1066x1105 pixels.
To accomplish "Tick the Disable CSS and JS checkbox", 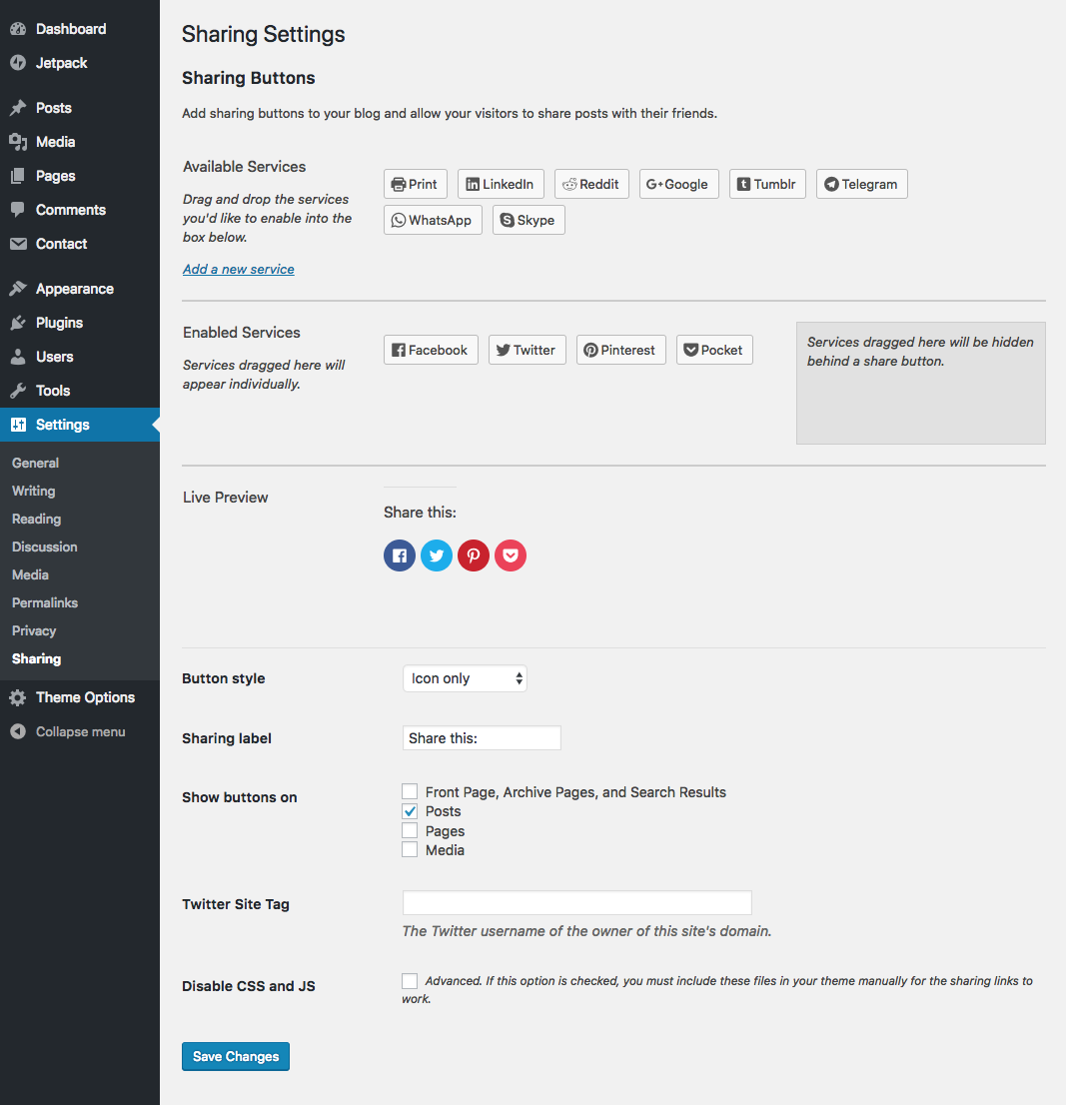I will click(x=410, y=980).
